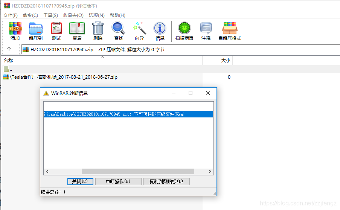Run the 测试 (Test) archive tool
Viewport: 340px width, 210px height.
(56, 31)
